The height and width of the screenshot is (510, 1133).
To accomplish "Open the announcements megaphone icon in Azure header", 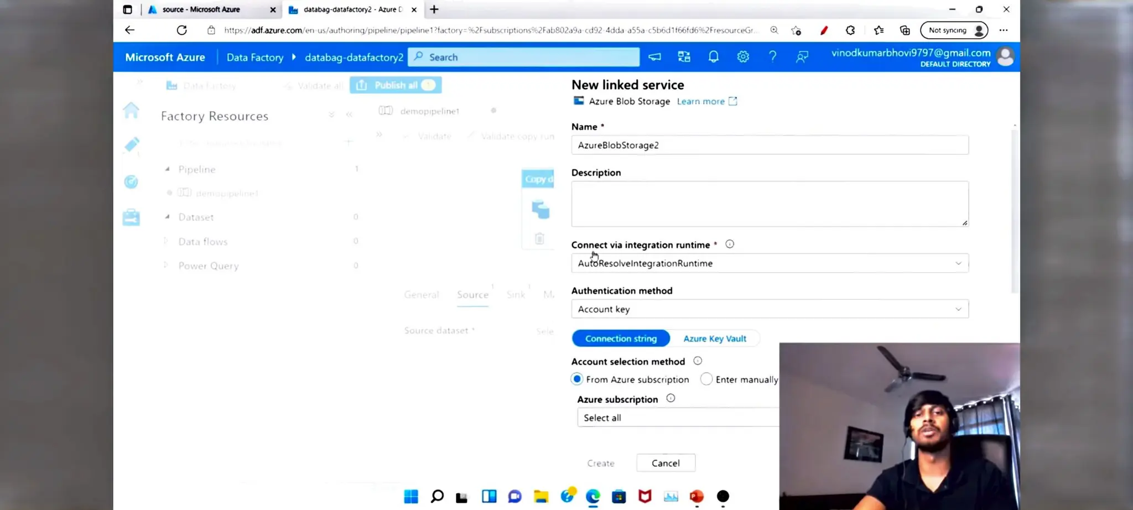I will 654,56.
